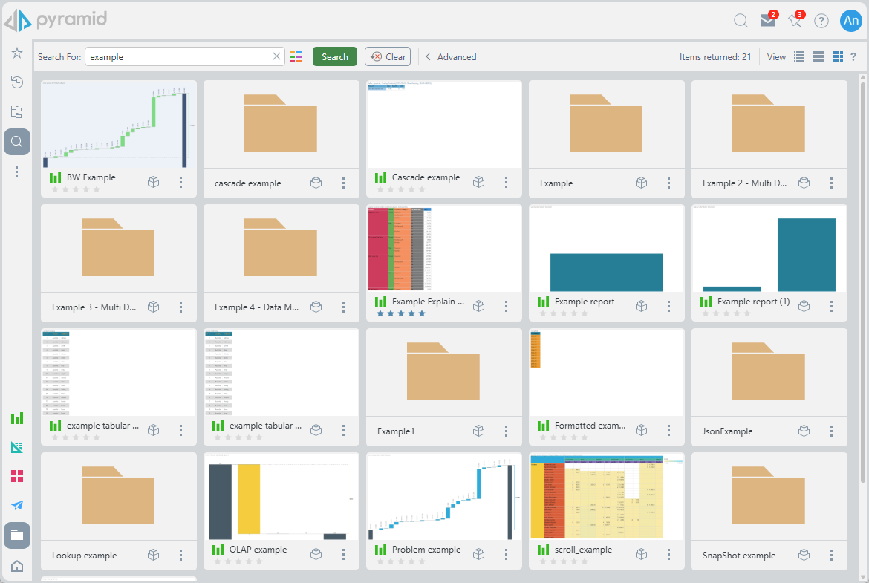
Task: Open the scroll_example report thumbnail
Action: (x=606, y=496)
